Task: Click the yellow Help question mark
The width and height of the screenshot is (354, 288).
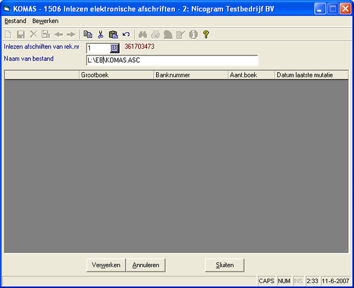Action: pyautogui.click(x=206, y=34)
